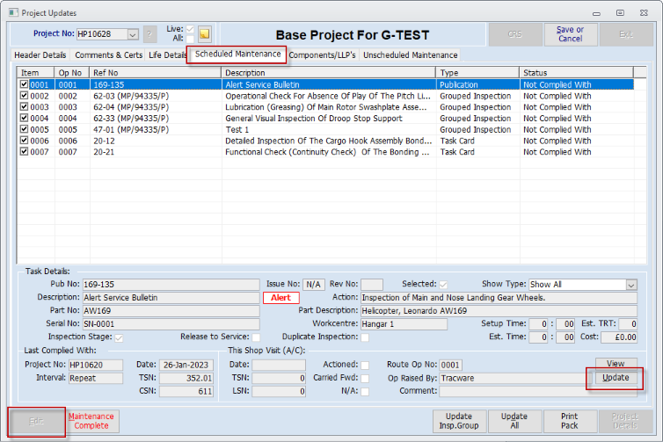Click the This Shop Visit TSN field
The image size is (663, 442).
[x=279, y=378]
